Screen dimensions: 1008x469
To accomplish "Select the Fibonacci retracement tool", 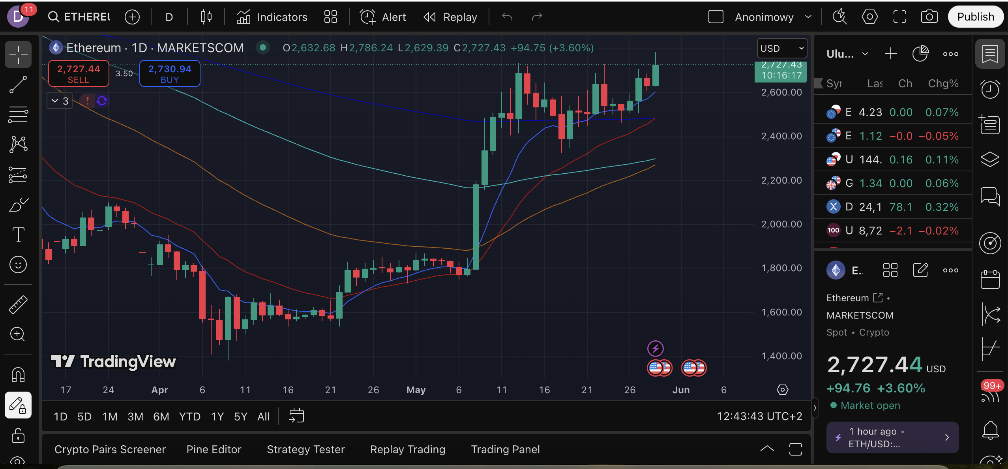I will click(18, 114).
